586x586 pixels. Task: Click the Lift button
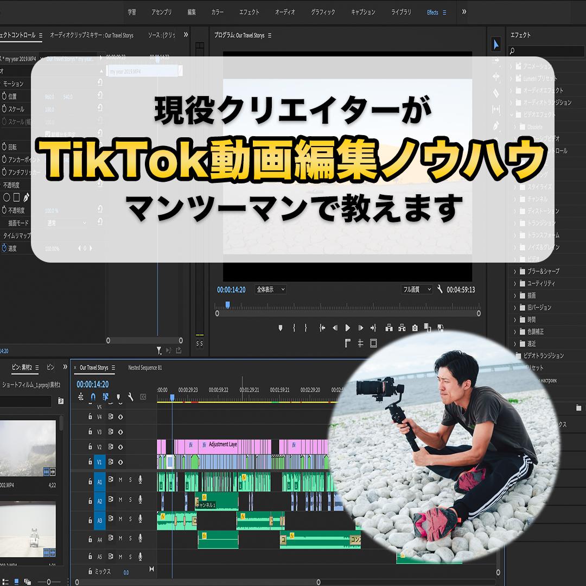click(x=389, y=328)
